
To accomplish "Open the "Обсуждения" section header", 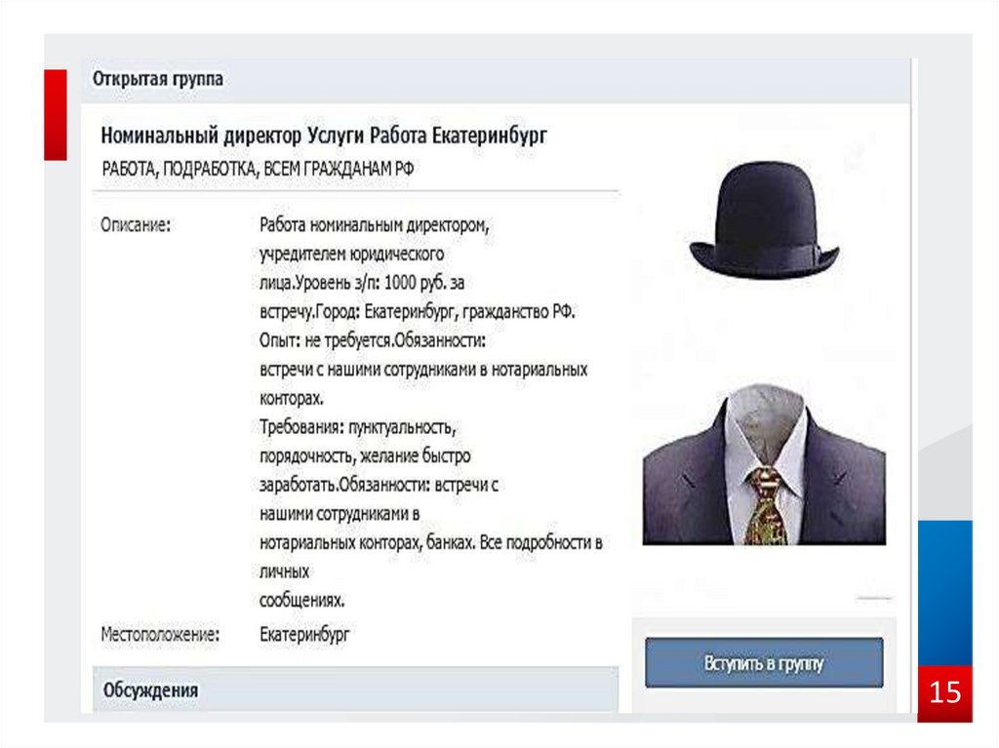I will [x=150, y=690].
